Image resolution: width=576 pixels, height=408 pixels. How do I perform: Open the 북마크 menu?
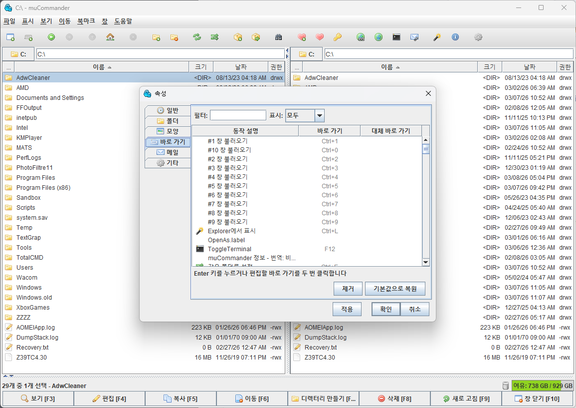pyautogui.click(x=86, y=21)
